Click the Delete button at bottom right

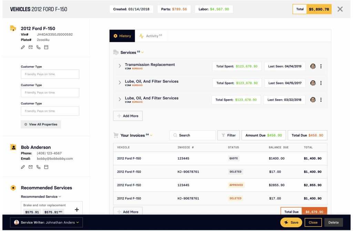pyautogui.click(x=333, y=222)
